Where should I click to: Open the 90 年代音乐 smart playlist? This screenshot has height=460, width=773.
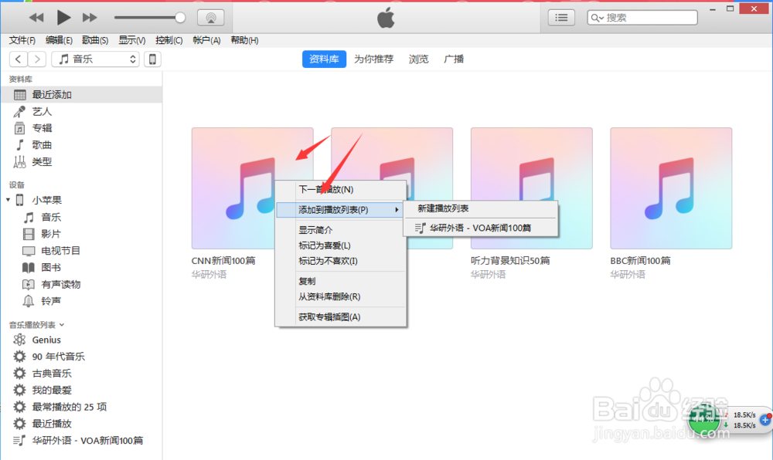[x=81, y=357]
